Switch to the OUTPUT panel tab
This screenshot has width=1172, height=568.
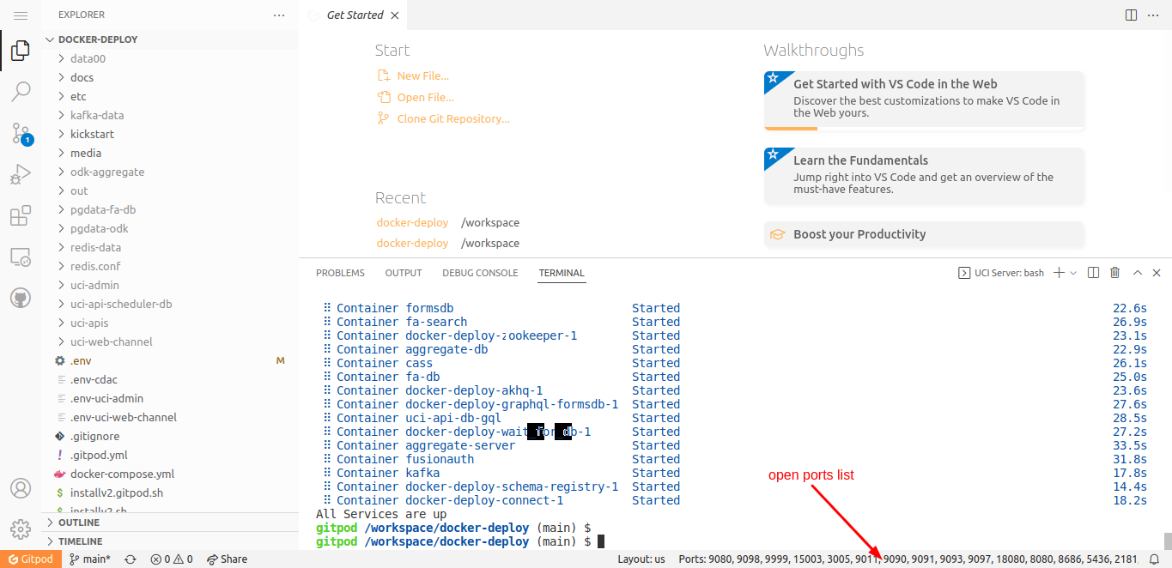pyautogui.click(x=404, y=273)
